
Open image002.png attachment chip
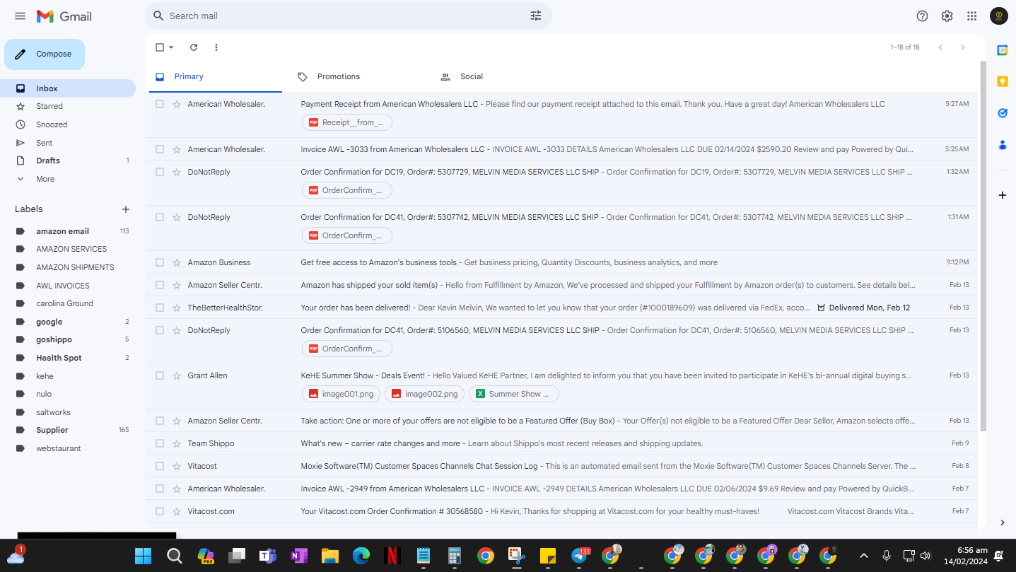coord(424,394)
